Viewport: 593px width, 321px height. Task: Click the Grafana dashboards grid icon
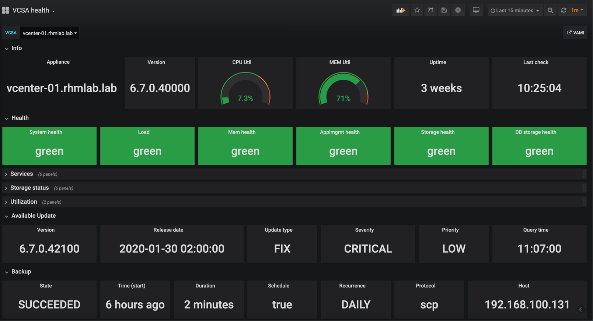(6, 10)
